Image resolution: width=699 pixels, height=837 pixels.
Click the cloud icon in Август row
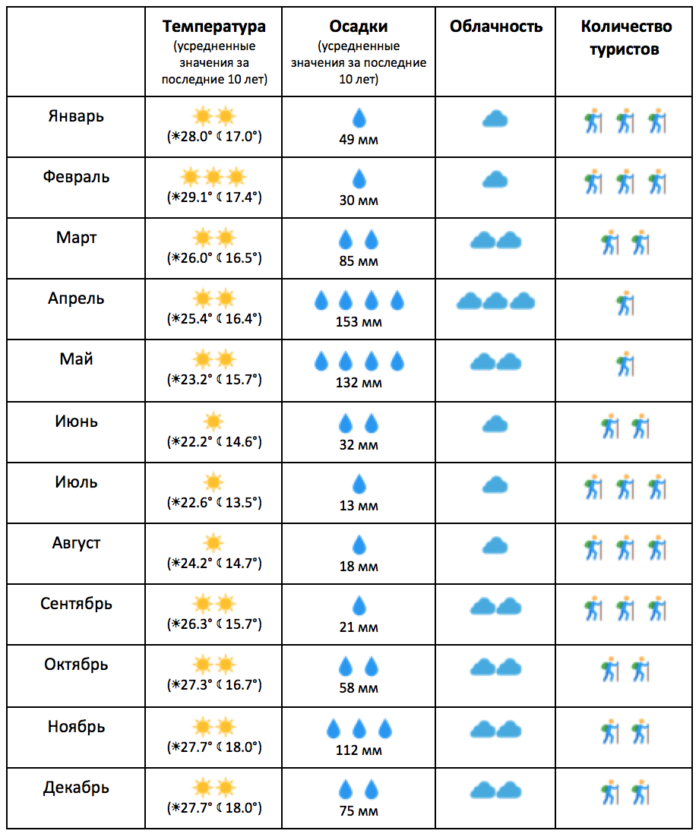[495, 545]
